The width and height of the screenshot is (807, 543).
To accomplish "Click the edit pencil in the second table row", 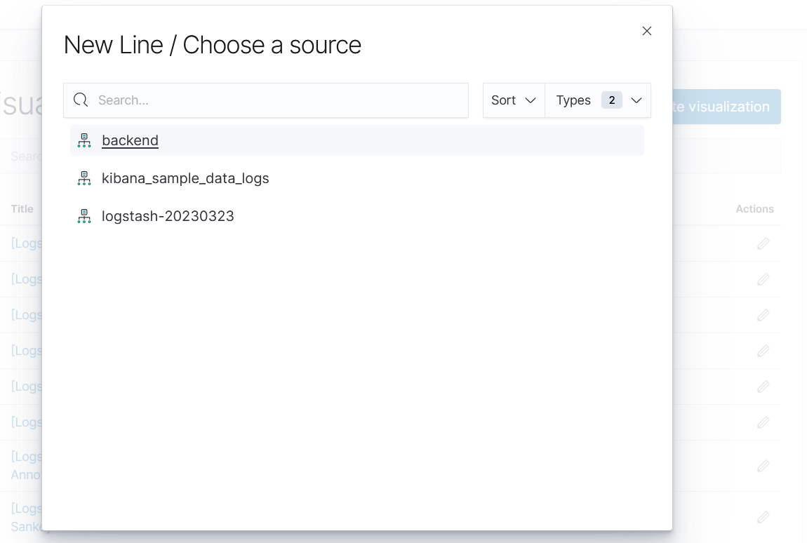I will coord(763,279).
